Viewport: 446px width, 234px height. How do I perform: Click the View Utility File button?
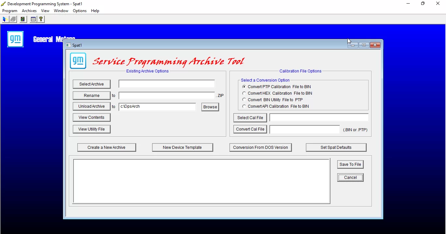click(x=91, y=129)
